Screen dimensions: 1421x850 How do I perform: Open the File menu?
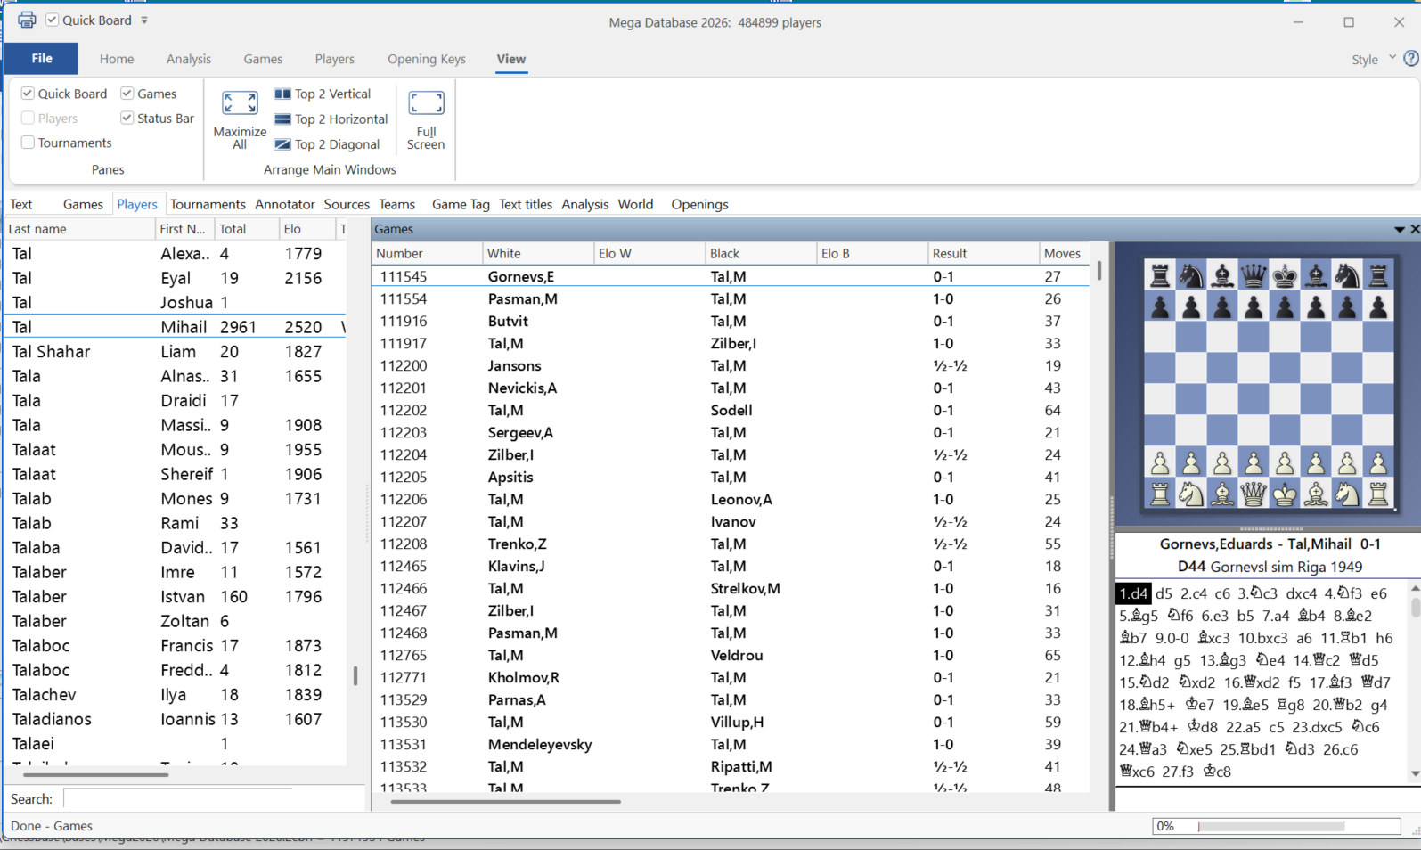click(x=42, y=59)
